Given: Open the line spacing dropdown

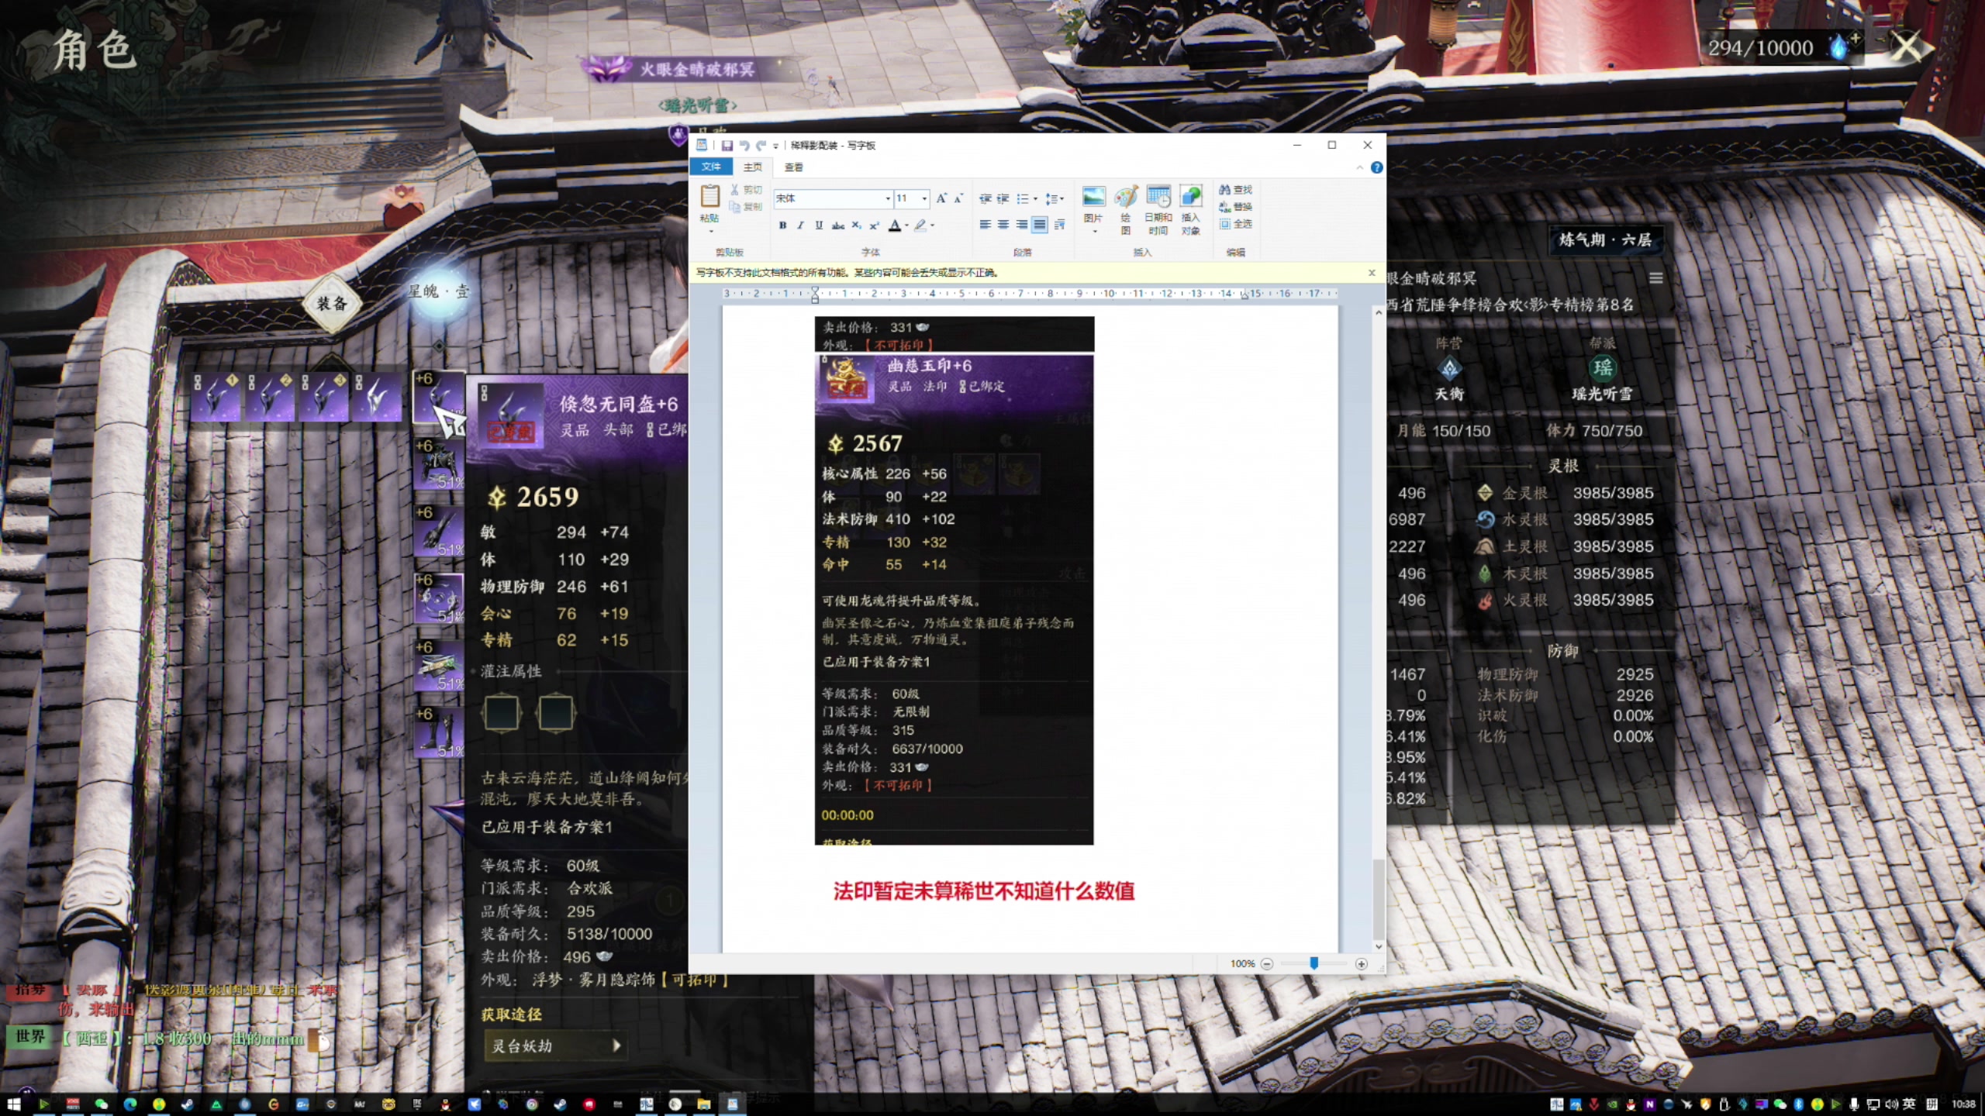Looking at the screenshot, I should (1055, 199).
